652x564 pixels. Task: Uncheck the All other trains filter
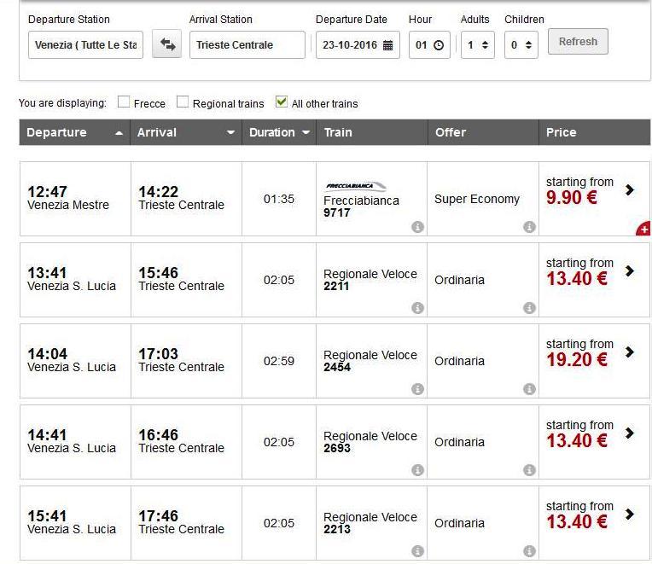(x=282, y=102)
